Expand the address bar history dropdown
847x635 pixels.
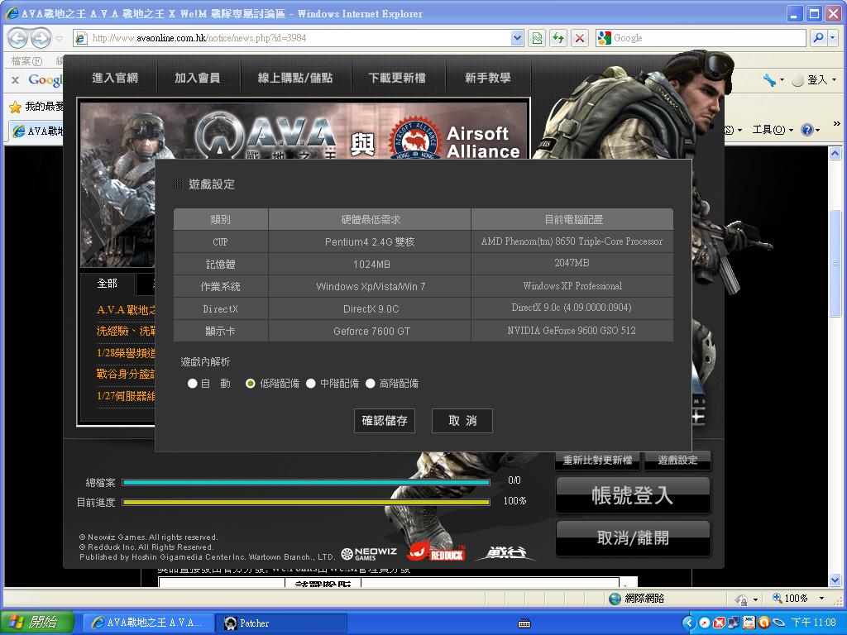click(x=517, y=38)
